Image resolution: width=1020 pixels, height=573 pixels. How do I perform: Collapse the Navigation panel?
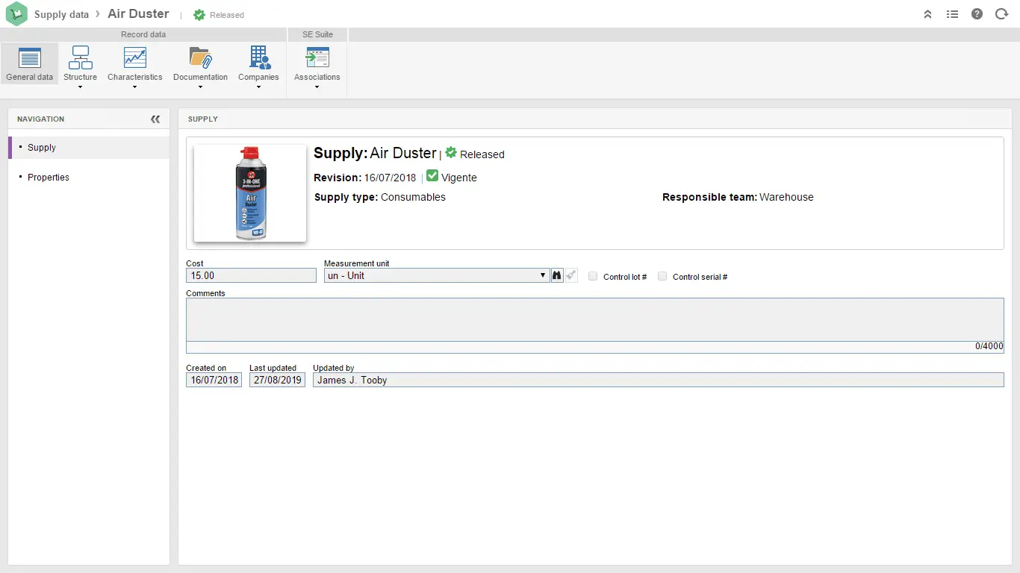[155, 119]
